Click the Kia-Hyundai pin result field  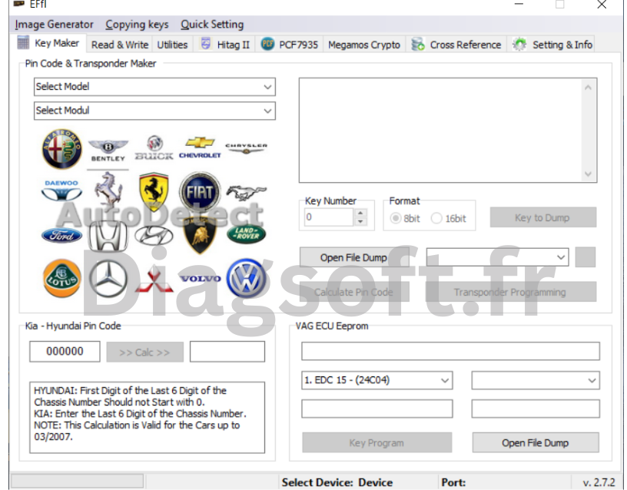[227, 352]
